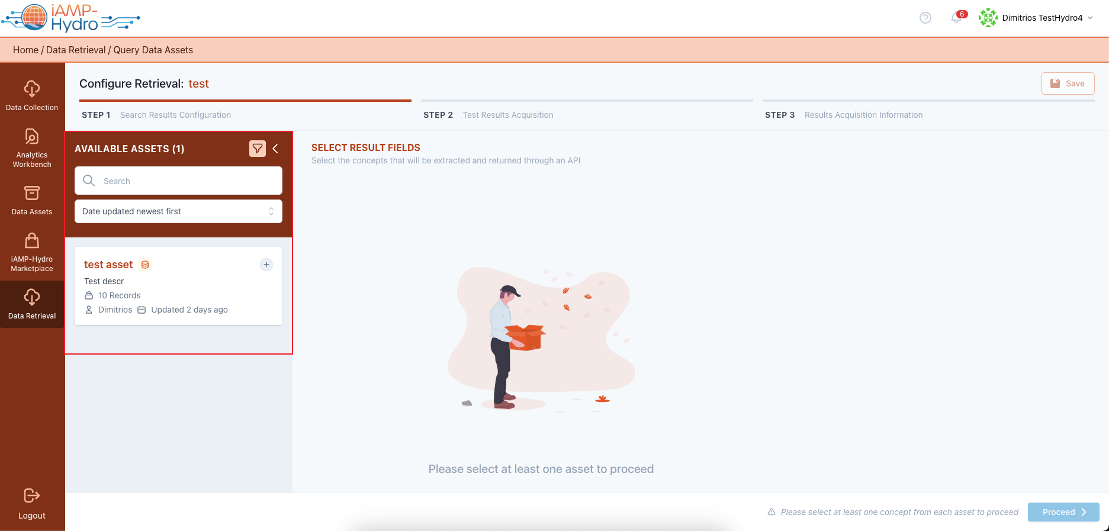This screenshot has width=1109, height=531.
Task: Open the Date updated newest first dropdown
Action: pos(178,211)
